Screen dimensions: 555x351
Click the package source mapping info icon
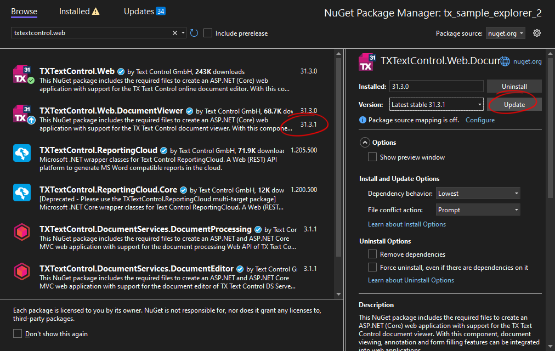pyautogui.click(x=363, y=120)
